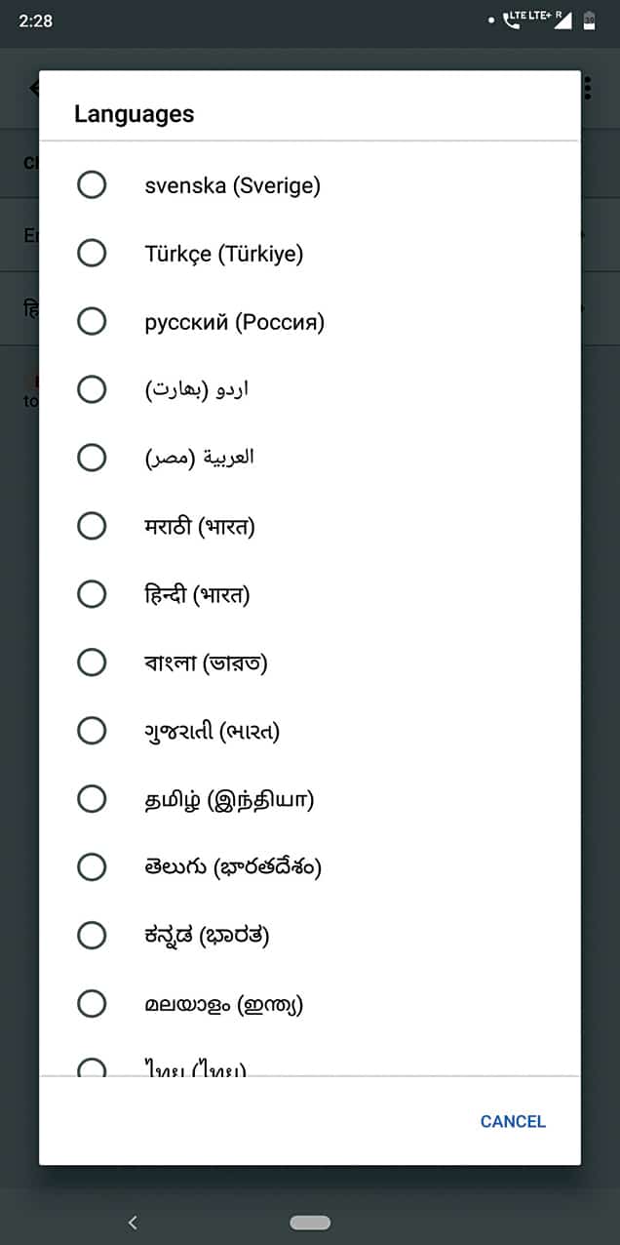Tap the தமிழ் (இந்தியா) language label

coord(229,800)
